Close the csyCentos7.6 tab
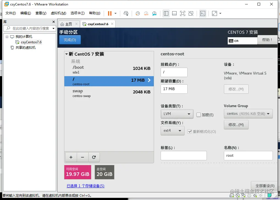This screenshot has height=200, width=280. coord(112,24)
